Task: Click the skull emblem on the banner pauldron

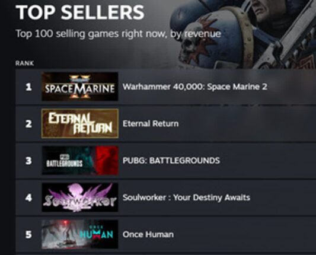Action: tap(189, 46)
